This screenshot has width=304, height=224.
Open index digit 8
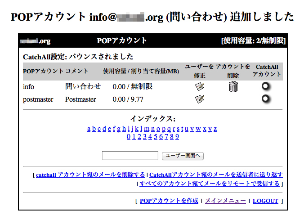pyautogui.click(x=172, y=137)
